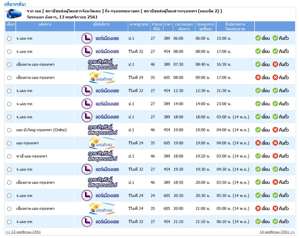Select radio button for 21:10 departure

click(x=9, y=222)
